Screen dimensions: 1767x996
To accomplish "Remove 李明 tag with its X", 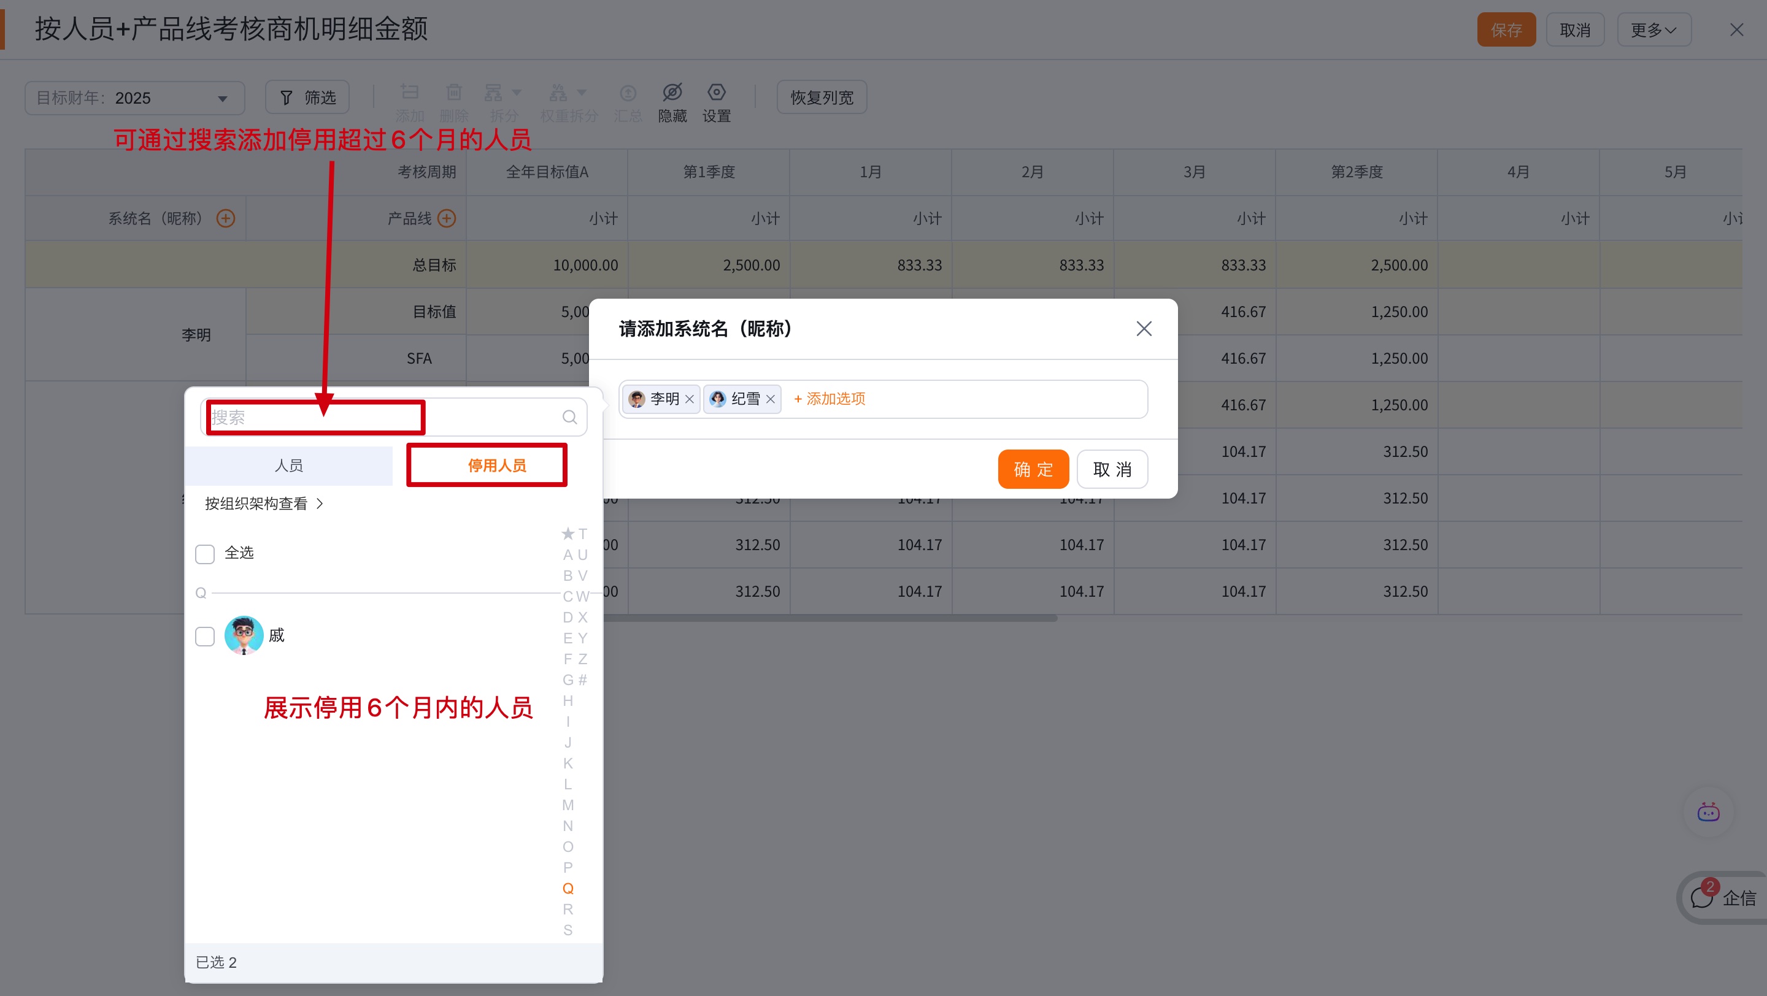I will pos(690,399).
